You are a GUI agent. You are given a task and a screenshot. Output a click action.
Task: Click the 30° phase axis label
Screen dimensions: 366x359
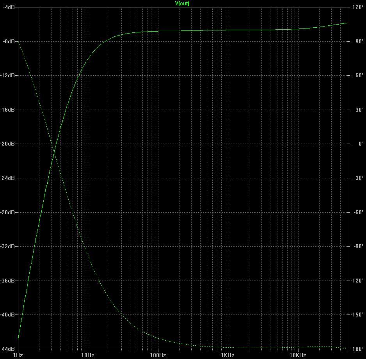point(360,110)
